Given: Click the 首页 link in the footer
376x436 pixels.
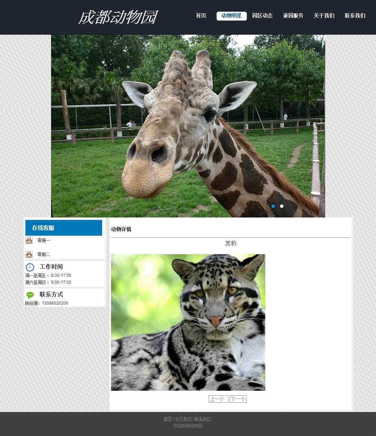Looking at the screenshot, I should click(x=168, y=419).
